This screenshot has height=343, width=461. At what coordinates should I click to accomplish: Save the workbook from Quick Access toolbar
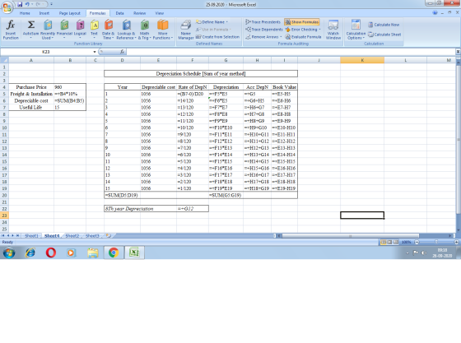pos(20,4)
